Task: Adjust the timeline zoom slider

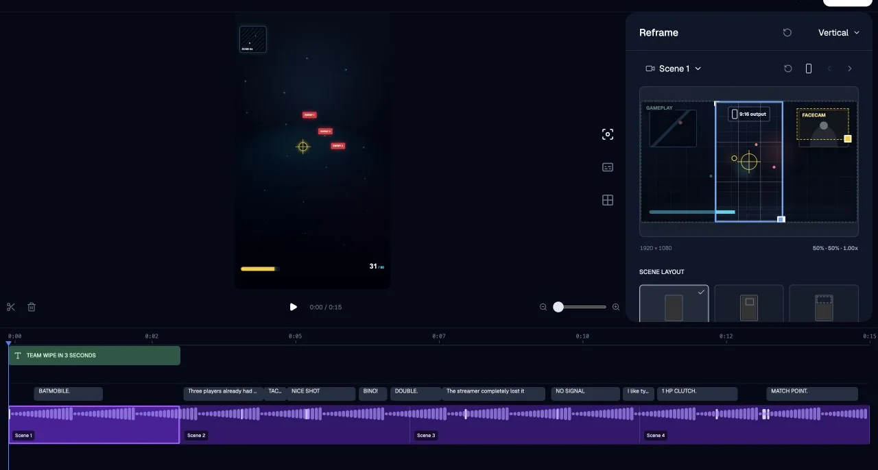Action: 580,307
